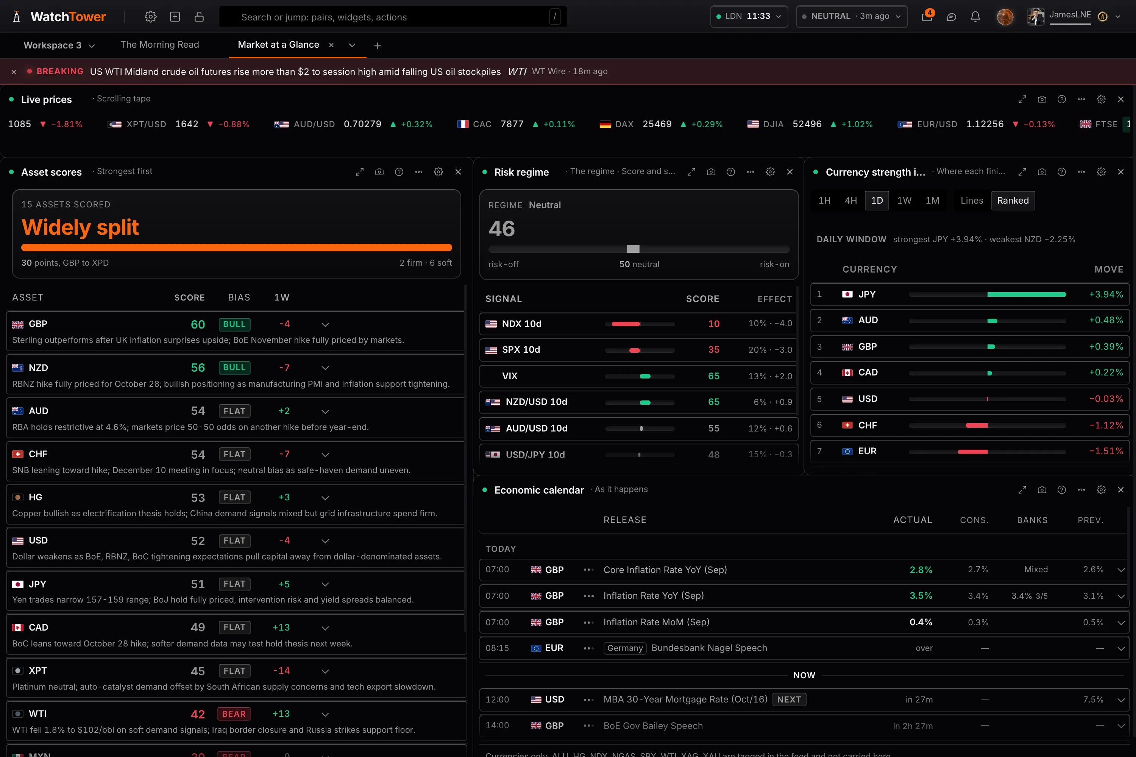Dismiss the breaking news banner

[x=14, y=72]
